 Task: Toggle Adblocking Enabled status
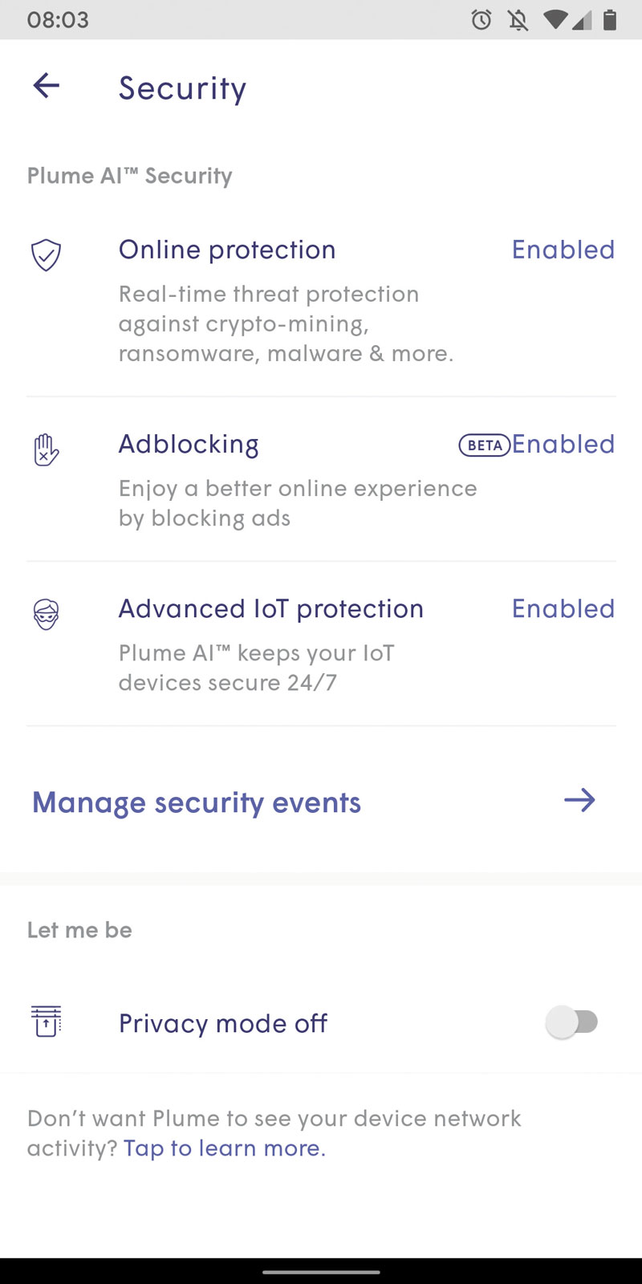pyautogui.click(x=563, y=444)
